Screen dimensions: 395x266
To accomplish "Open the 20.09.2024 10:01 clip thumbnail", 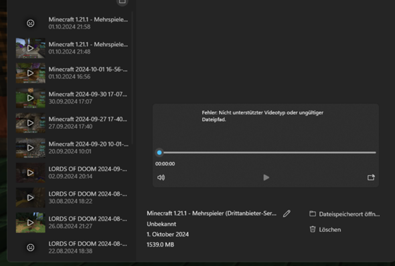I will pos(31,148).
